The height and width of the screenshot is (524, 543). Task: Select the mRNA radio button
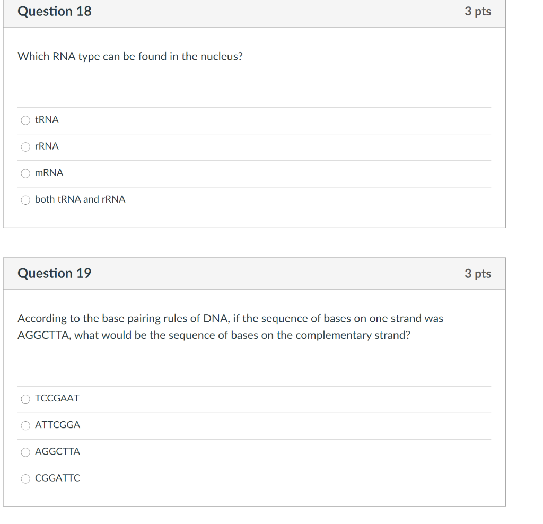click(x=25, y=173)
